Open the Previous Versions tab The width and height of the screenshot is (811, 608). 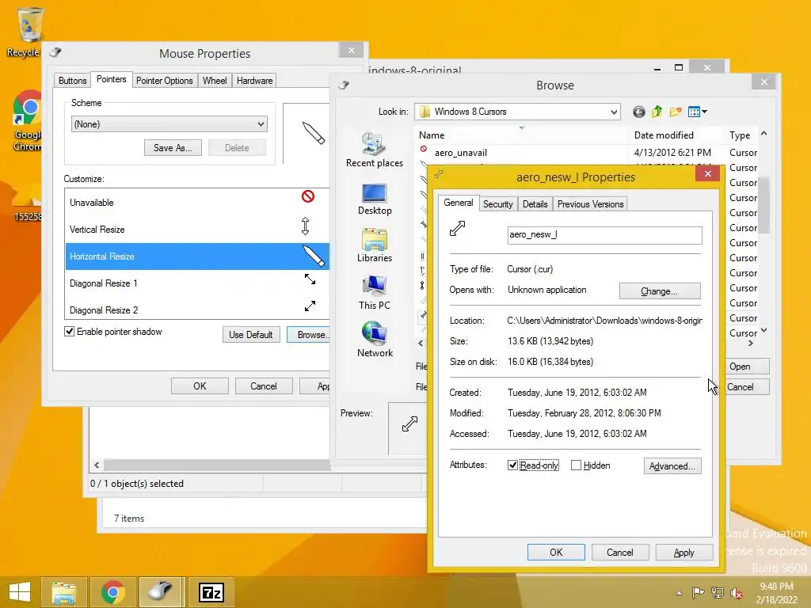click(590, 204)
